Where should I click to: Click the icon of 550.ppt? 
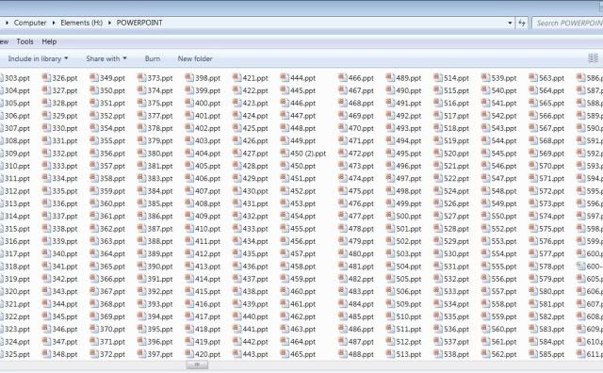coord(486,216)
